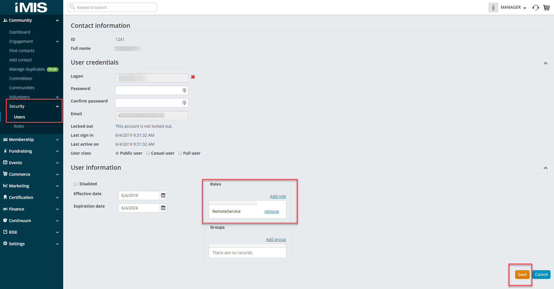Enable the Disabled checkbox
Image resolution: width=554 pixels, height=289 pixels.
click(75, 184)
